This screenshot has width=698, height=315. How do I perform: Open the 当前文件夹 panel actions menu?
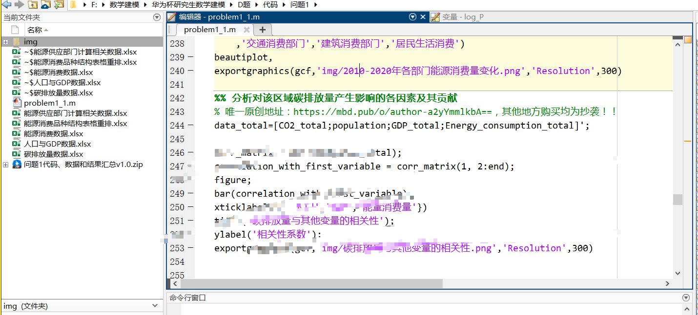[157, 17]
